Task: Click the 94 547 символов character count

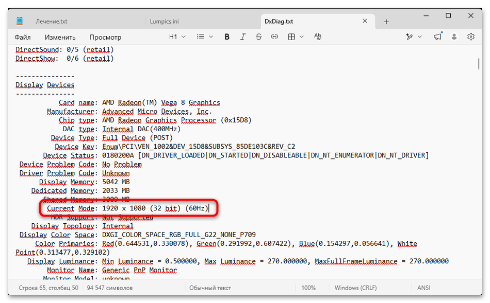Action: [110, 288]
